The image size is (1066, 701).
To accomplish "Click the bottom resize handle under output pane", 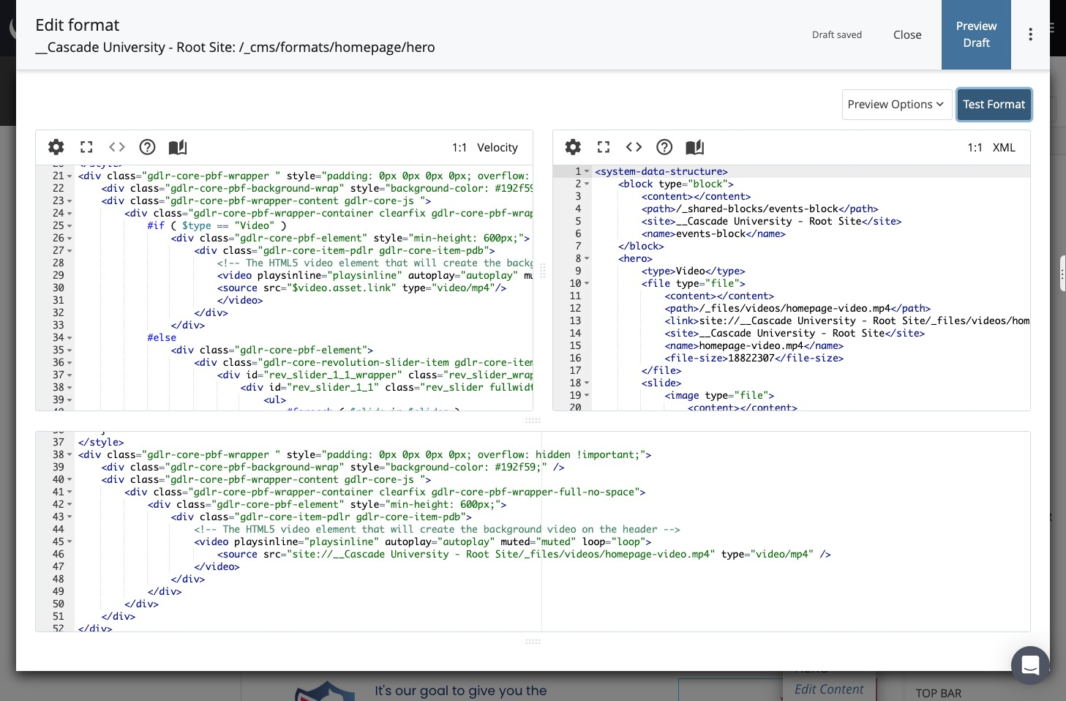I will pos(533,642).
